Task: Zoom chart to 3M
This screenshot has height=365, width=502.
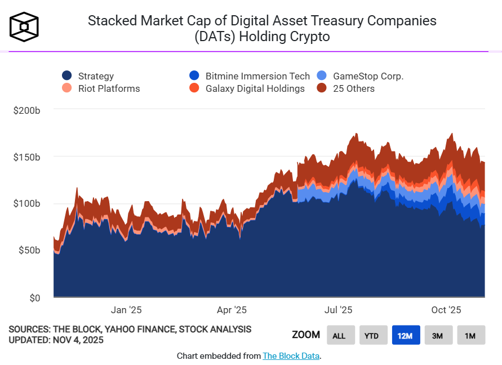Action: point(438,336)
